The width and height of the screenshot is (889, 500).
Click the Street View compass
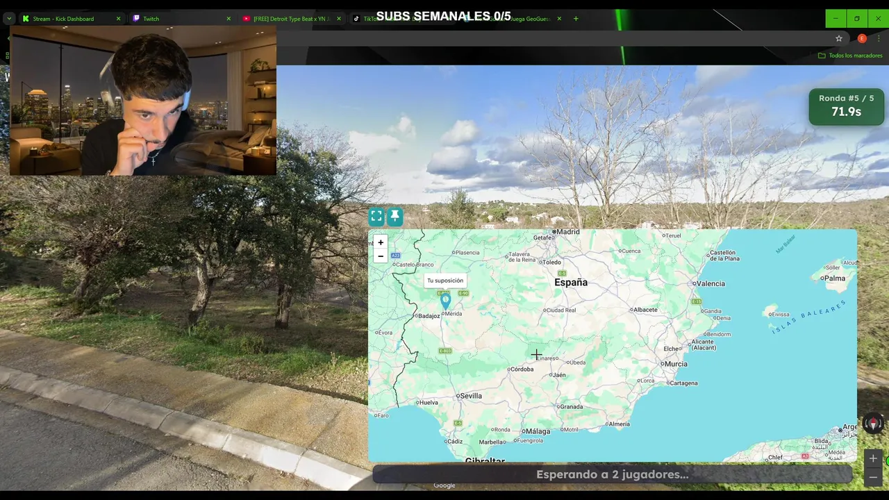(x=873, y=423)
